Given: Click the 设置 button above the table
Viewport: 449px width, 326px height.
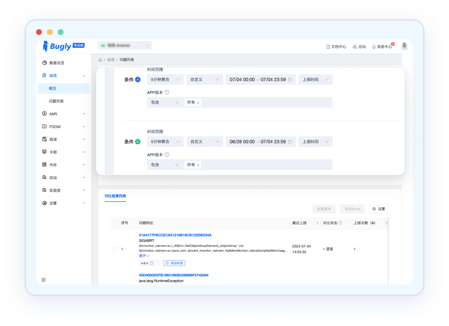Looking at the screenshot, I should point(379,209).
